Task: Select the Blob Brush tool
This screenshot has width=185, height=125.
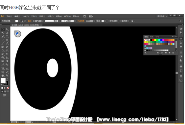Action: pos(3,47)
